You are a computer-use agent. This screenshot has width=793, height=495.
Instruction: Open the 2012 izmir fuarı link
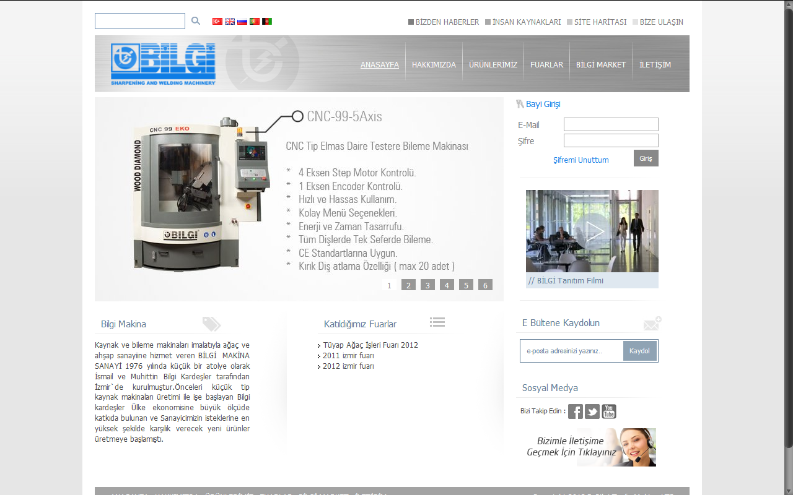click(348, 366)
